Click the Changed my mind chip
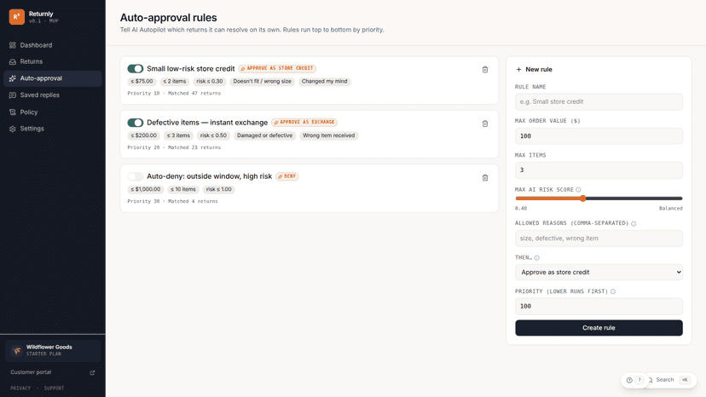 [324, 82]
